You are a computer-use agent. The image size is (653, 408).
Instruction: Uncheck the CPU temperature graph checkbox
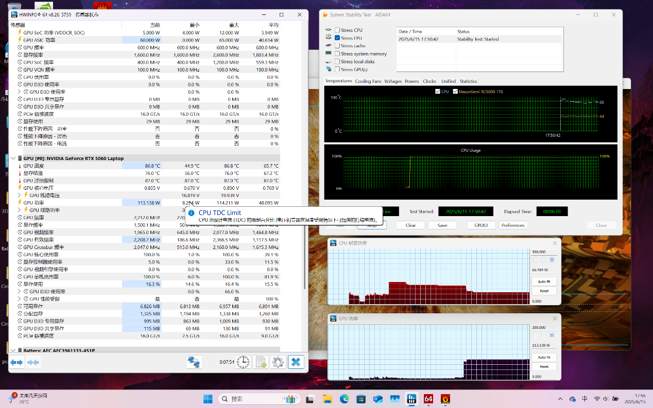(438, 92)
